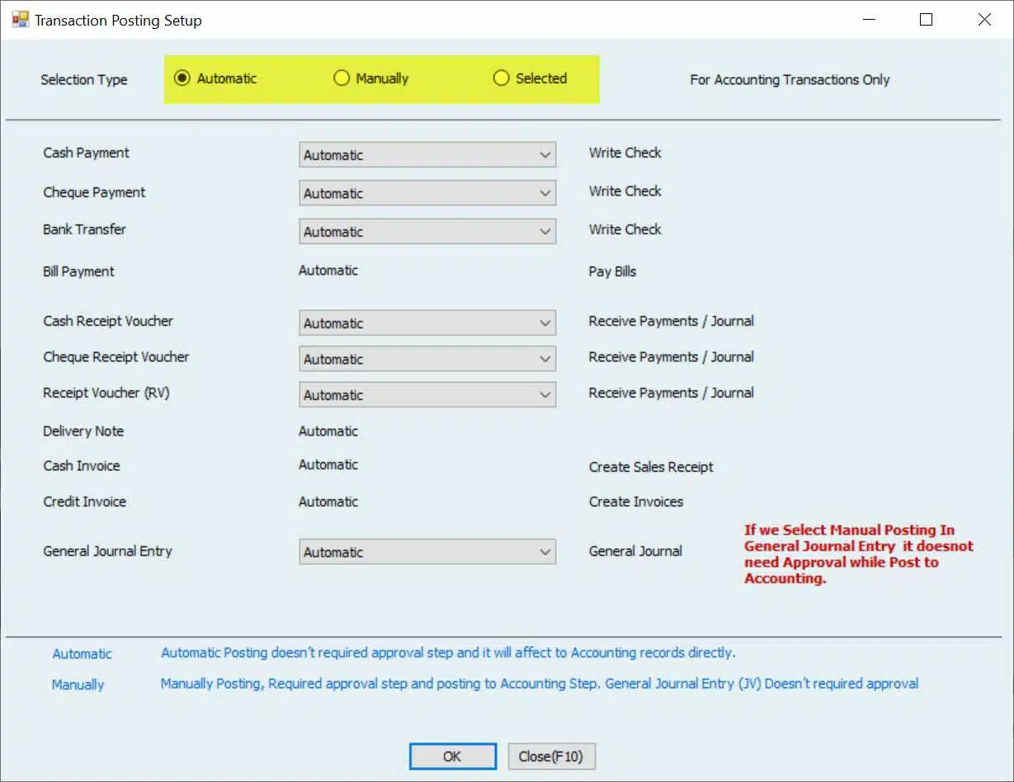Click the Cash Payment label
The width and height of the screenshot is (1014, 782).
coord(87,153)
